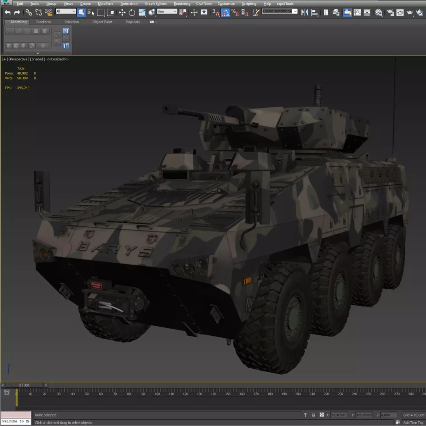Image resolution: width=426 pixels, height=426 pixels.
Task: Toggle the Layer Explorer icon
Action: coord(336,13)
